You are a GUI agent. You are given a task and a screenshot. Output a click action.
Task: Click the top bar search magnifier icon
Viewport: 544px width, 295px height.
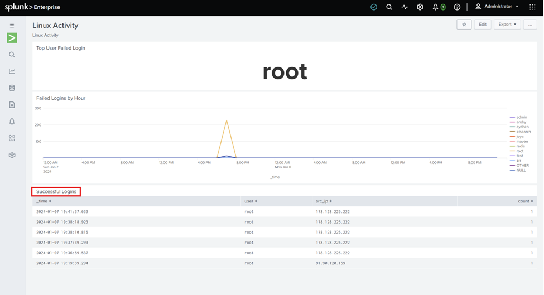click(x=389, y=7)
